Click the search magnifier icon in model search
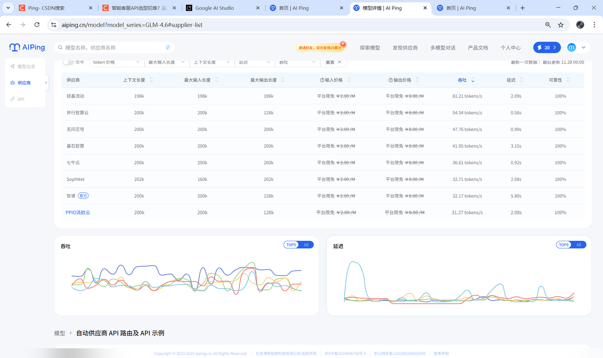Screen dimensions: 603x358 coord(60,48)
